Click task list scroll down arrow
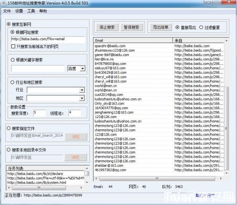The height and width of the screenshot is (205, 237). click(x=87, y=182)
